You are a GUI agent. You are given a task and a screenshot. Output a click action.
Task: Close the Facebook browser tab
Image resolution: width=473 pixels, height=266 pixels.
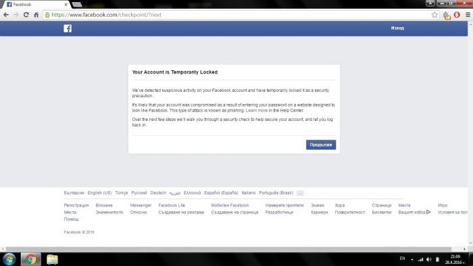click(x=66, y=5)
